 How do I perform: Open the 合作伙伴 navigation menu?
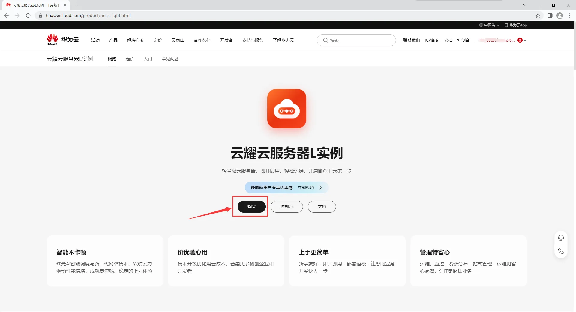[202, 40]
